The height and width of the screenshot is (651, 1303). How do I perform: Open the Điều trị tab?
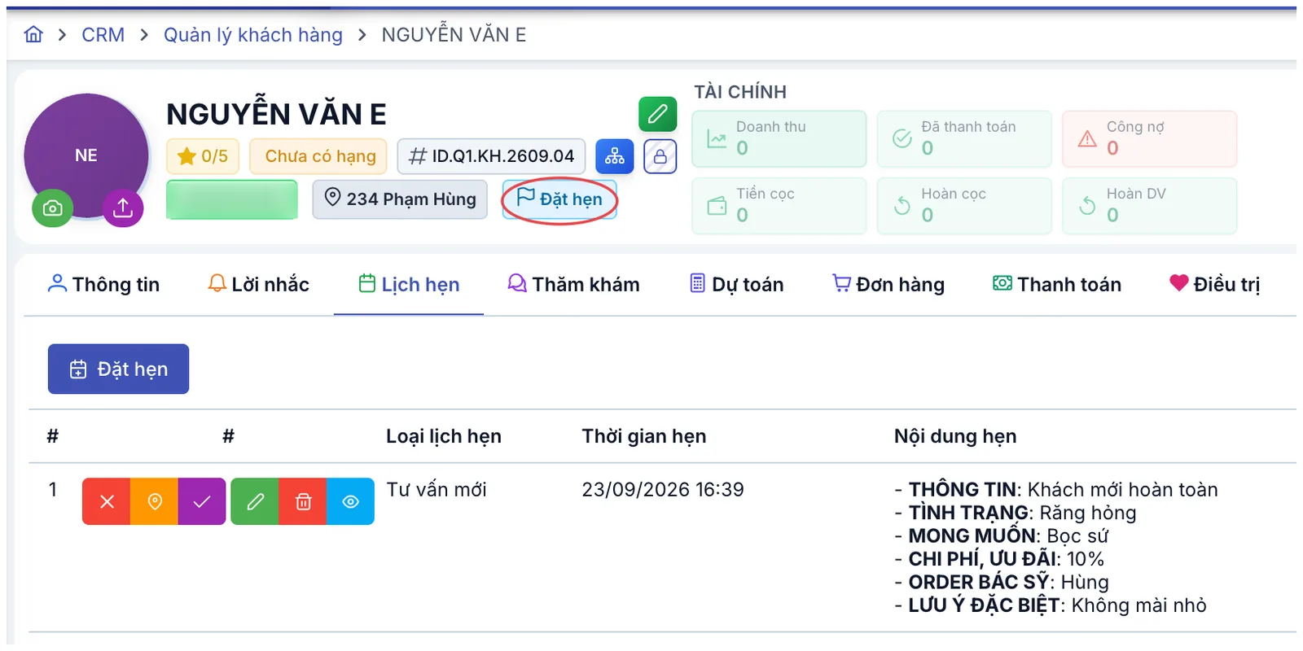(1214, 284)
